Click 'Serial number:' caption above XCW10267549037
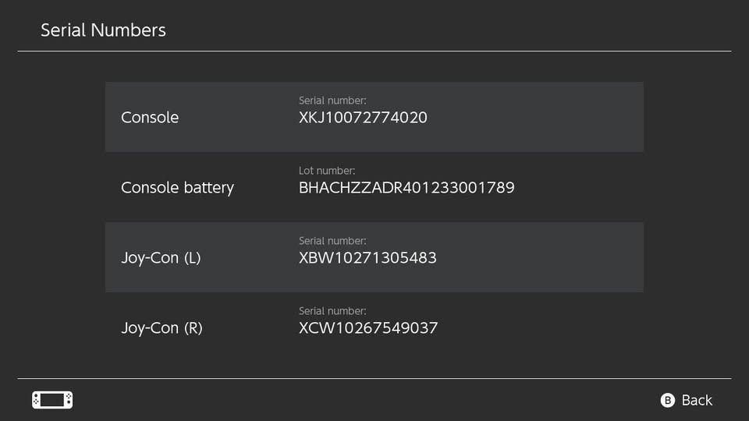This screenshot has height=421, width=749. pyautogui.click(x=332, y=311)
